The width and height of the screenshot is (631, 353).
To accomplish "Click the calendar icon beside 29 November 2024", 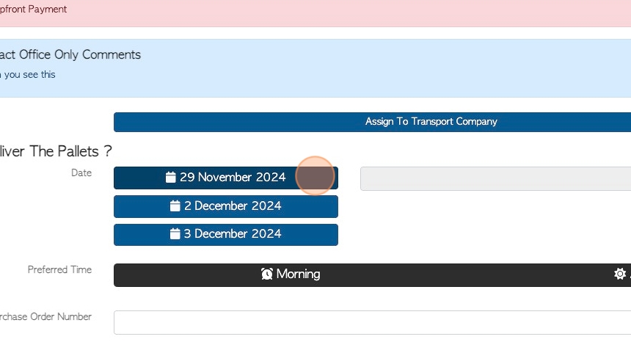I will 171,177.
